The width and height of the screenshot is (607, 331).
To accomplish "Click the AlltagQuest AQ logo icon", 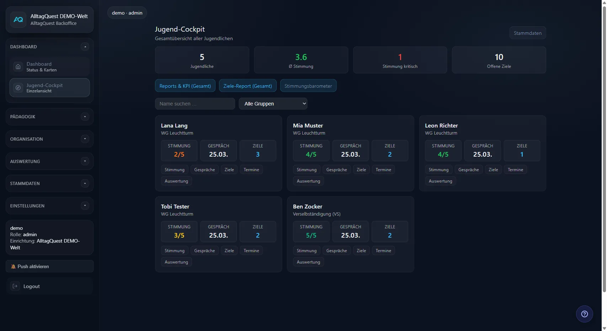I will 18,20.
